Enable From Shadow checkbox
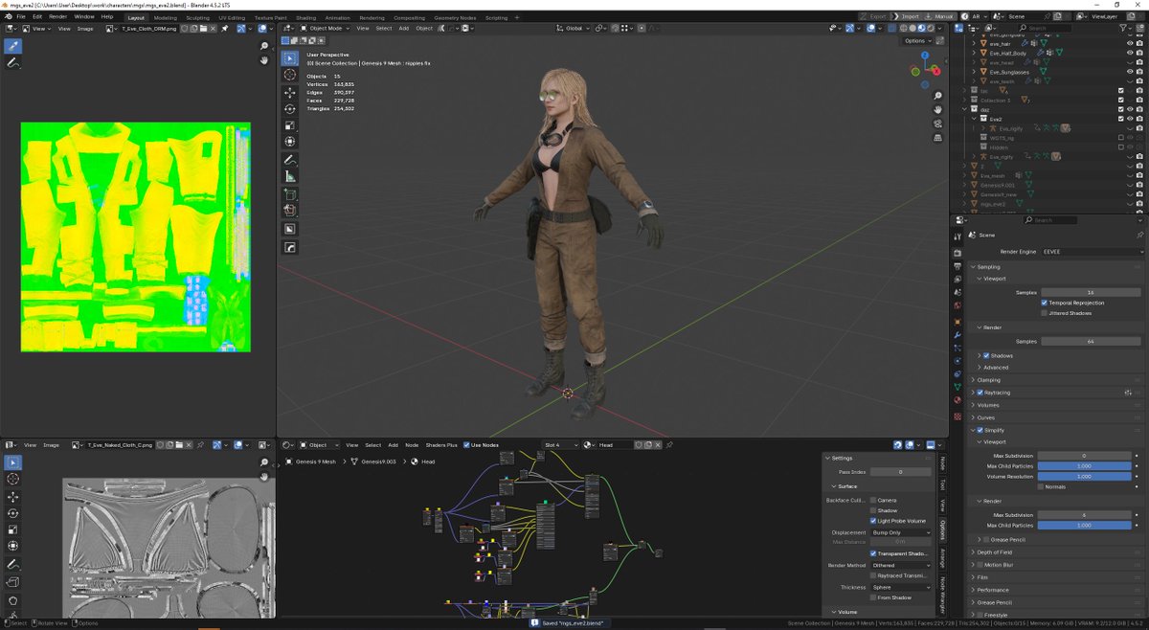1149x630 pixels. click(x=873, y=597)
